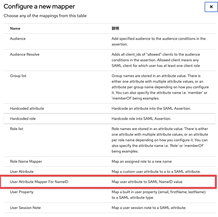Click the Audience description about audience conditions
The image size is (218, 217).
pyautogui.click(x=159, y=41)
